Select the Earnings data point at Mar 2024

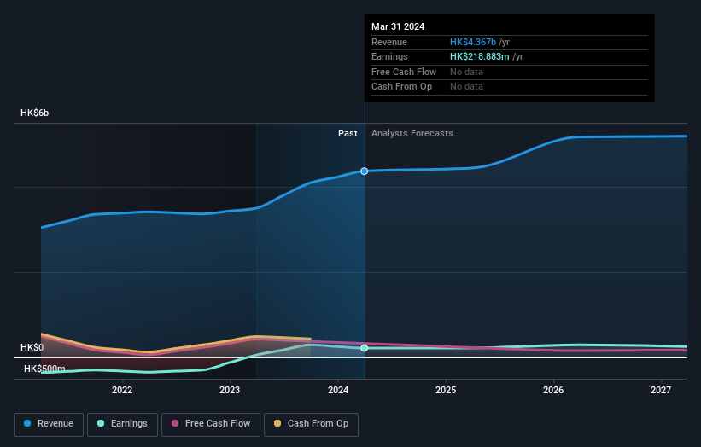click(365, 348)
